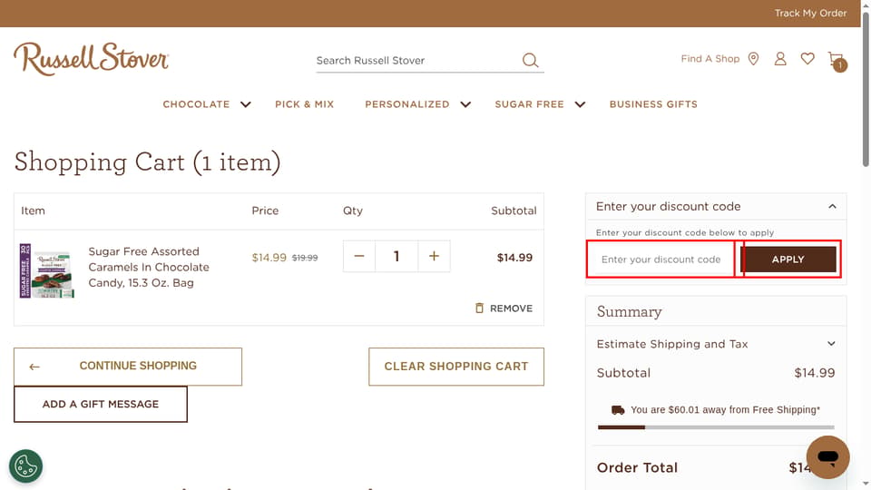Open Sugar Free Assorted Caramels product link

click(149, 267)
